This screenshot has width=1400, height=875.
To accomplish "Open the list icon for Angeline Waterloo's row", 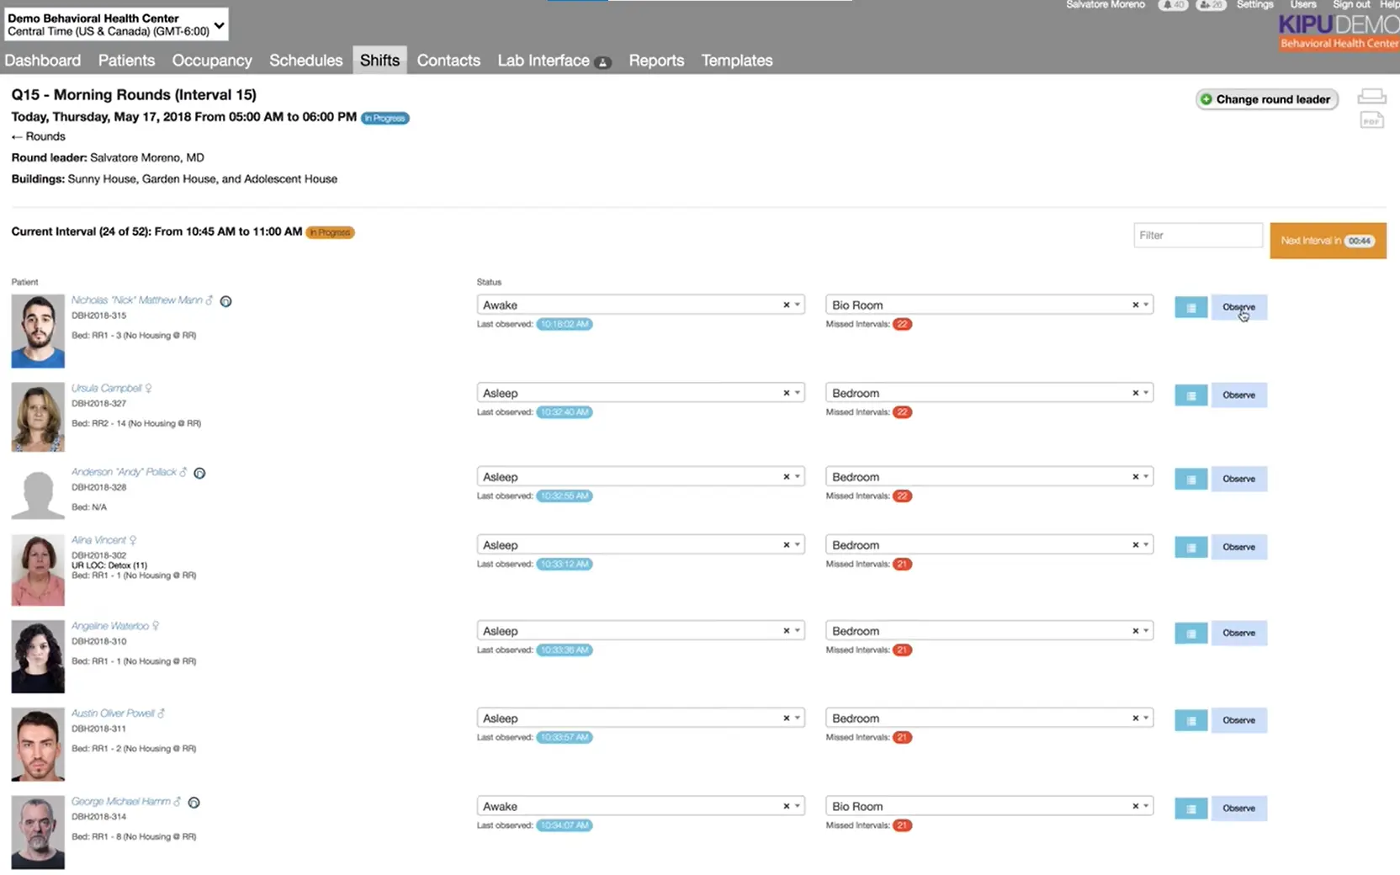I will point(1191,633).
